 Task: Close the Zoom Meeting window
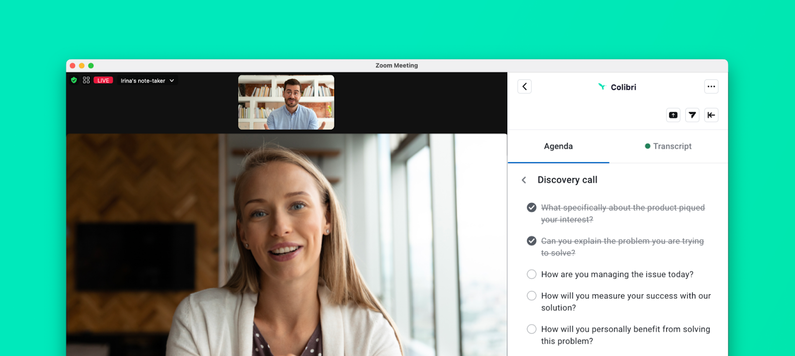click(x=73, y=66)
